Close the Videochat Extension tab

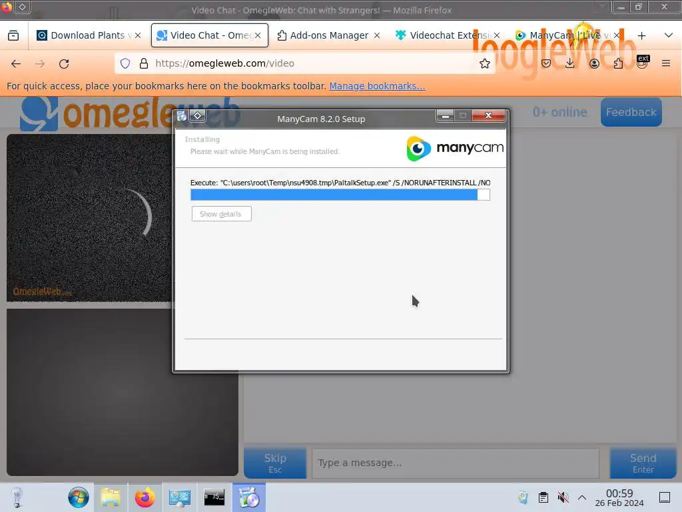click(x=497, y=35)
